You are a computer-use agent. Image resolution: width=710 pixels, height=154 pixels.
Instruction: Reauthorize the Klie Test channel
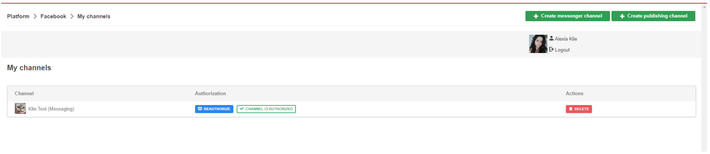pos(214,109)
